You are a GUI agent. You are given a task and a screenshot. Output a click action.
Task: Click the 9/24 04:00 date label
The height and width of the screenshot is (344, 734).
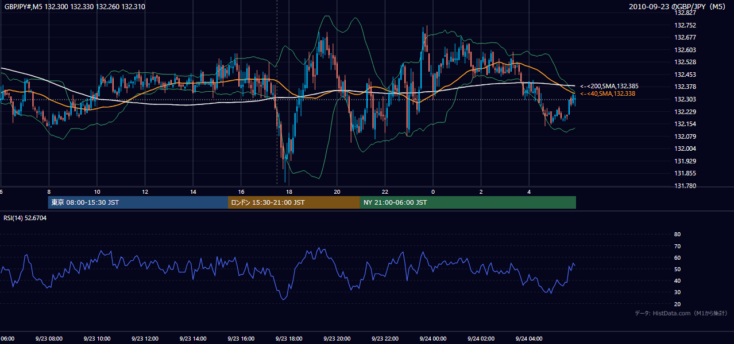click(529, 339)
